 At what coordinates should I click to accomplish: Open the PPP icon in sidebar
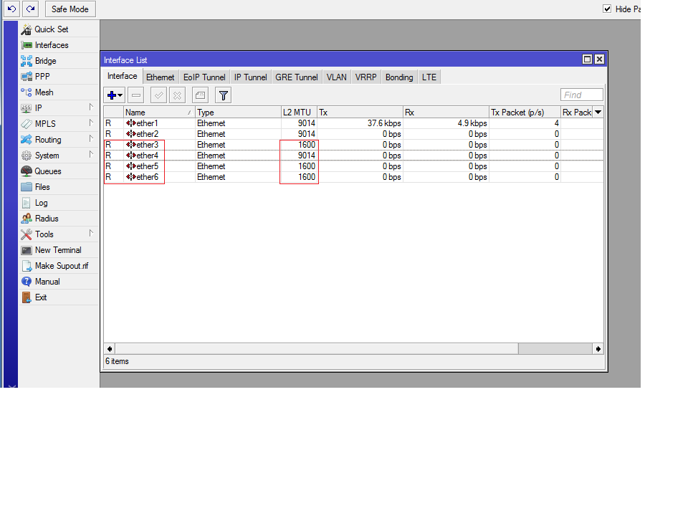coord(27,77)
